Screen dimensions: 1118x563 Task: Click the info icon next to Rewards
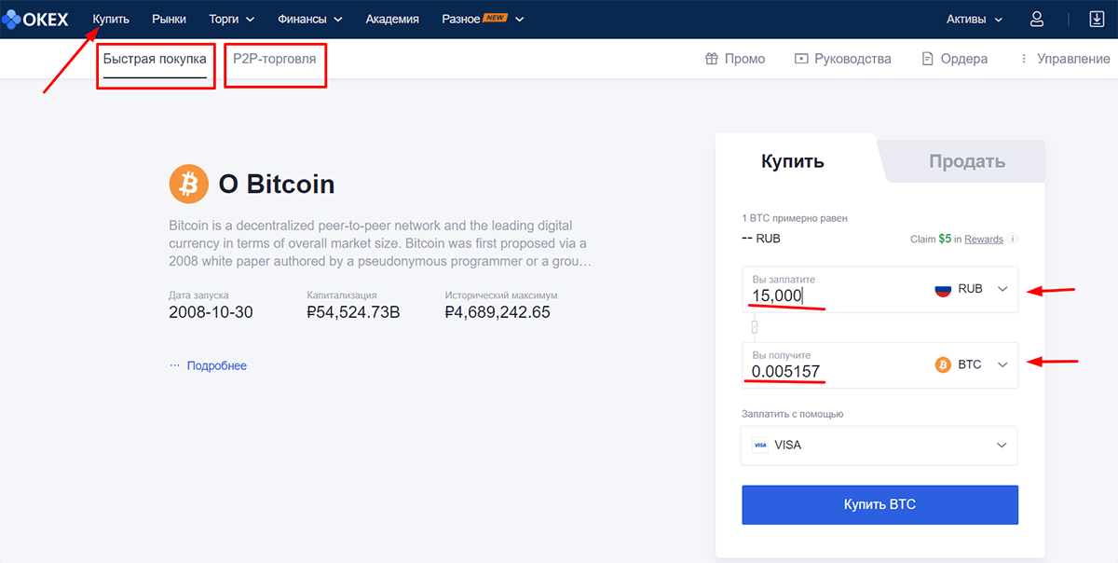(x=1013, y=239)
